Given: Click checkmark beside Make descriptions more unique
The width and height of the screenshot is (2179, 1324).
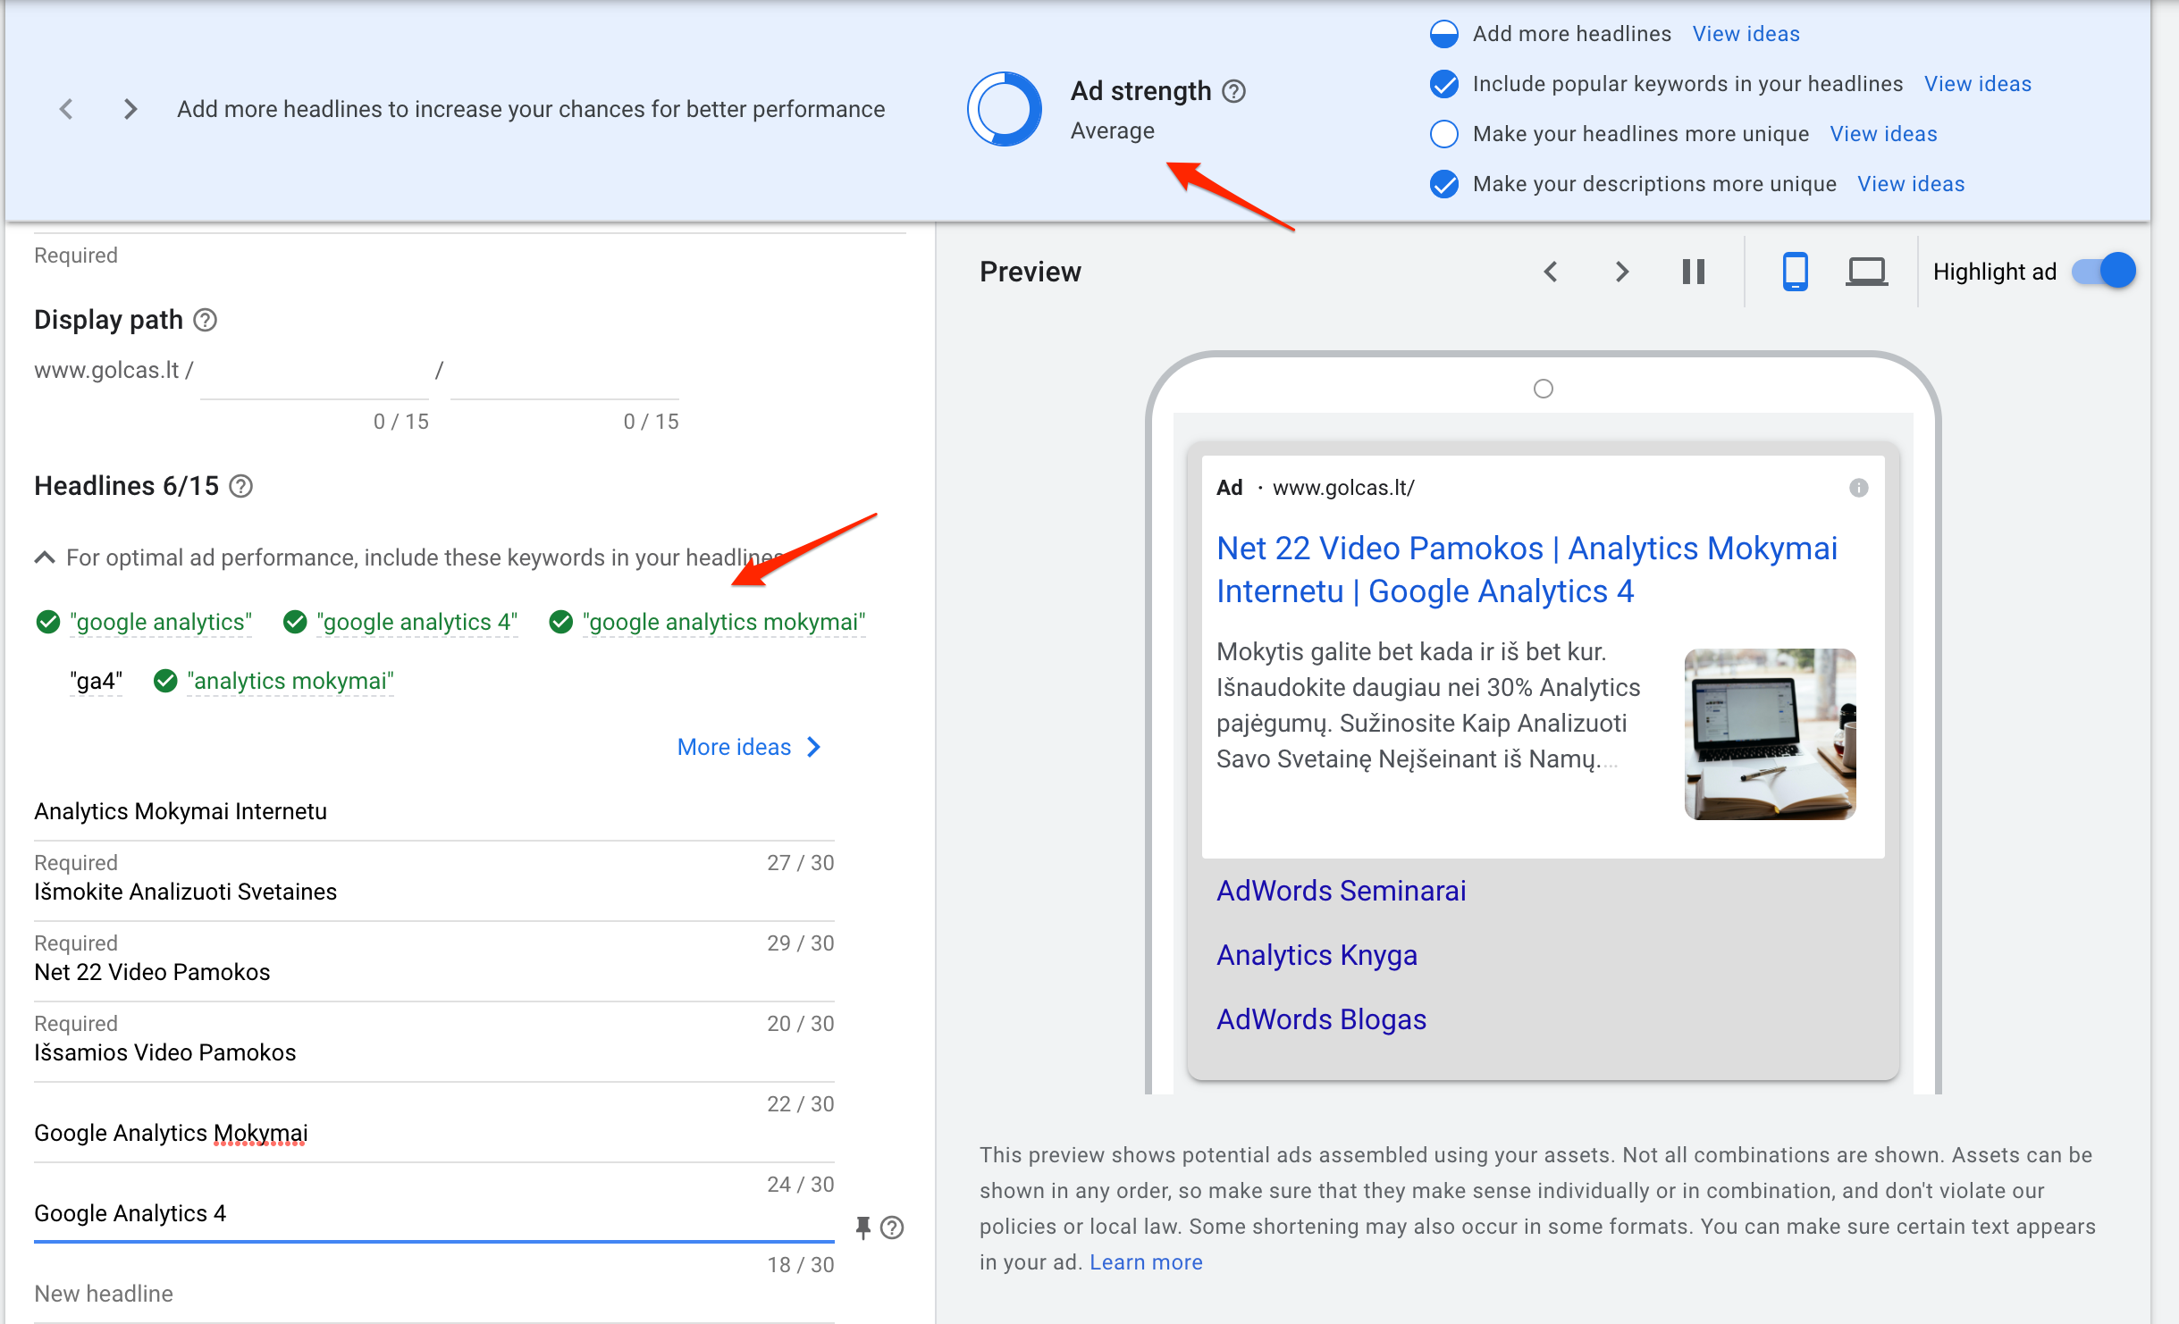Looking at the screenshot, I should coord(1444,184).
